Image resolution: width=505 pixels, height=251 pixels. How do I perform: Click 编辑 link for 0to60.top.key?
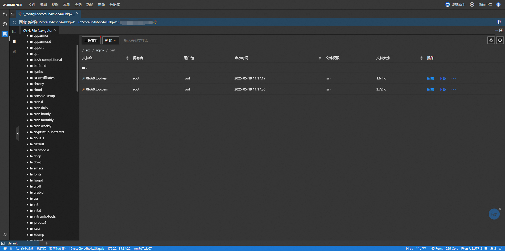431,78
